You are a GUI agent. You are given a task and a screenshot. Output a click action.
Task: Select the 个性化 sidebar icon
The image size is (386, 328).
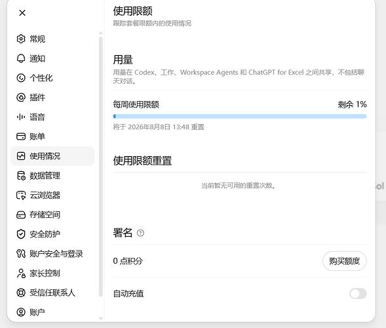21,78
